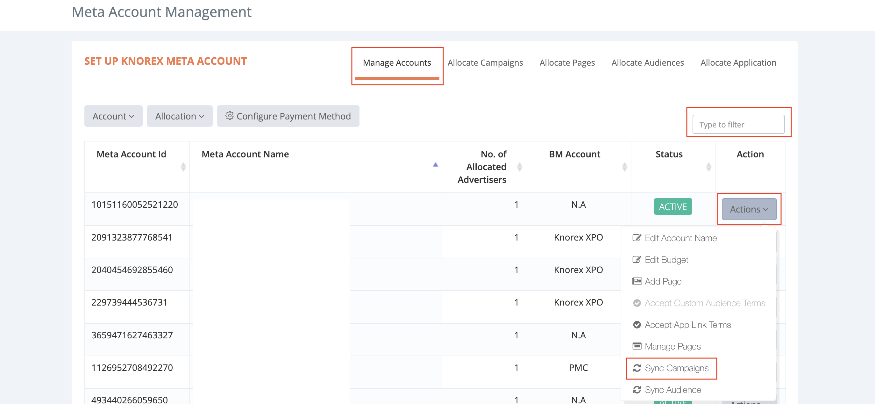
Task: Select the Allocate Pages tab
Action: pos(567,63)
